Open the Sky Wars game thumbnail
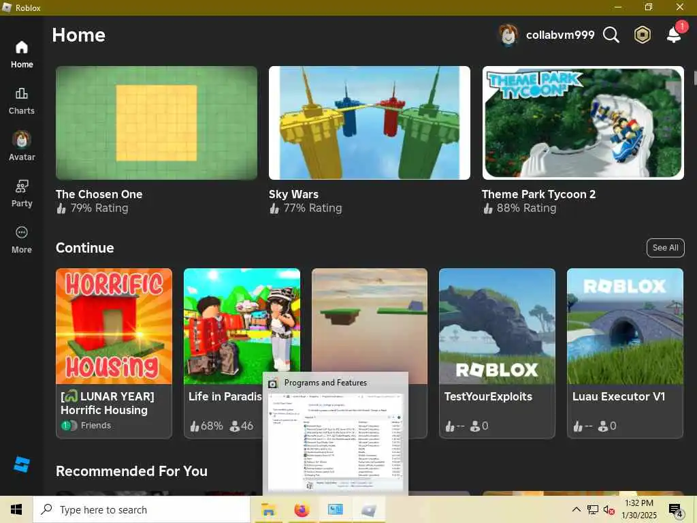Viewport: 697px width, 523px height. (370, 123)
